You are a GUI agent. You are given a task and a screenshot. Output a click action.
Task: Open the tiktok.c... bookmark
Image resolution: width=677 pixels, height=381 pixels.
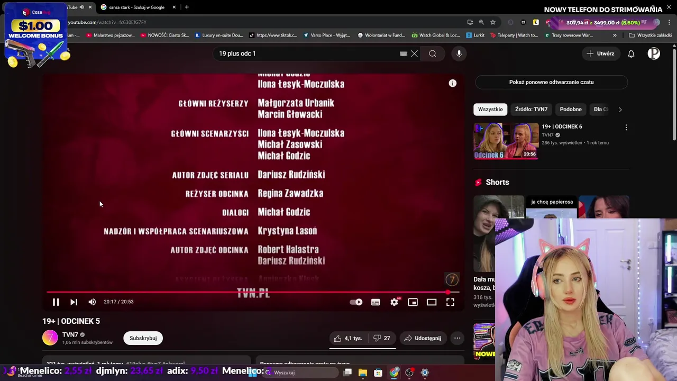[x=273, y=35]
